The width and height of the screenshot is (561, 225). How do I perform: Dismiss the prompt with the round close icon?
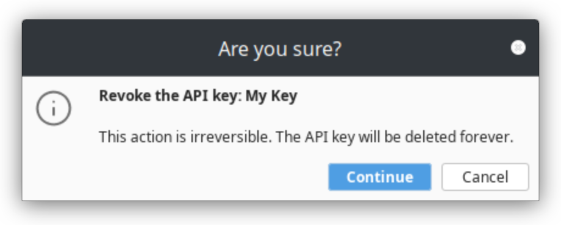click(x=518, y=47)
